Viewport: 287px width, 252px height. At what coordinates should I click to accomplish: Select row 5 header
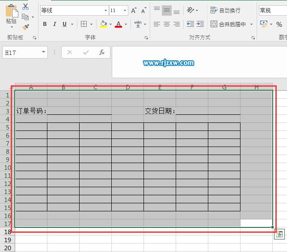tap(7, 127)
